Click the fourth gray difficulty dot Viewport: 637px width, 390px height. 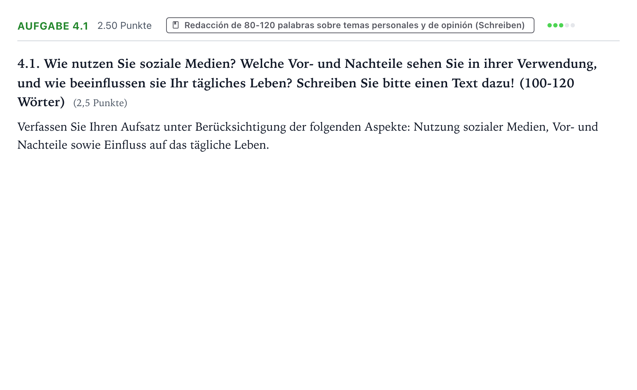pyautogui.click(x=567, y=25)
